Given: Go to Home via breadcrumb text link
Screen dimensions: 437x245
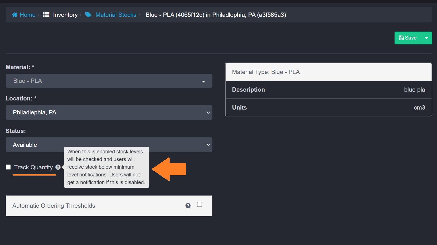Looking at the screenshot, I should click(27, 15).
